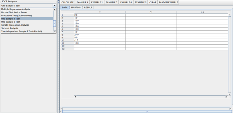Click the lowest horizontal scrollbar thumb

tap(147, 111)
